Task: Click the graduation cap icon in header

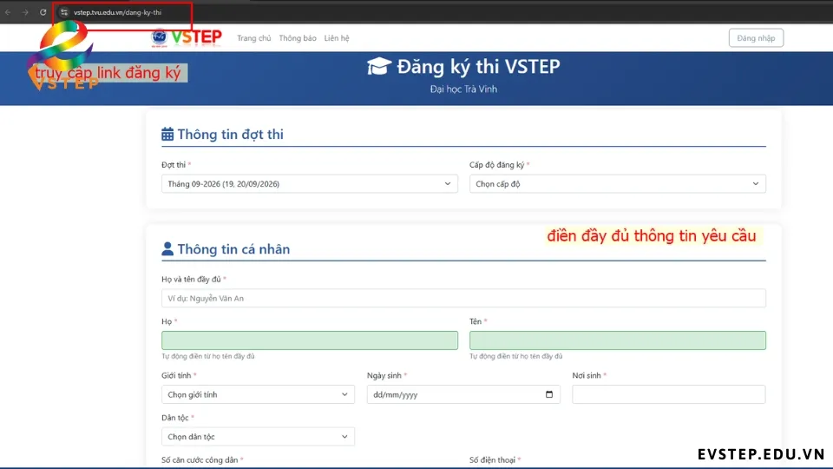Action: click(379, 67)
